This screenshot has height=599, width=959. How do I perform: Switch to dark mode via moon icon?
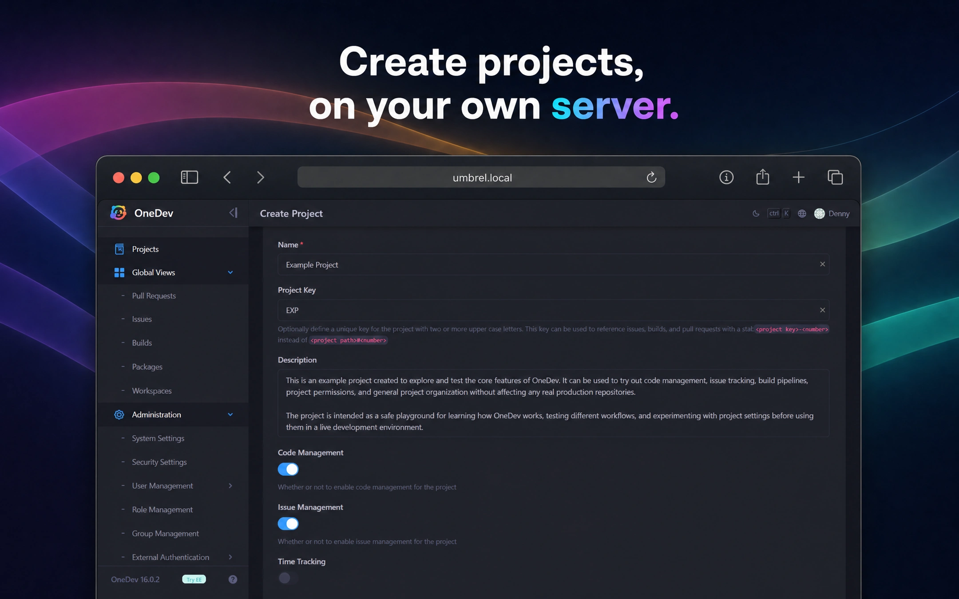[x=756, y=213]
